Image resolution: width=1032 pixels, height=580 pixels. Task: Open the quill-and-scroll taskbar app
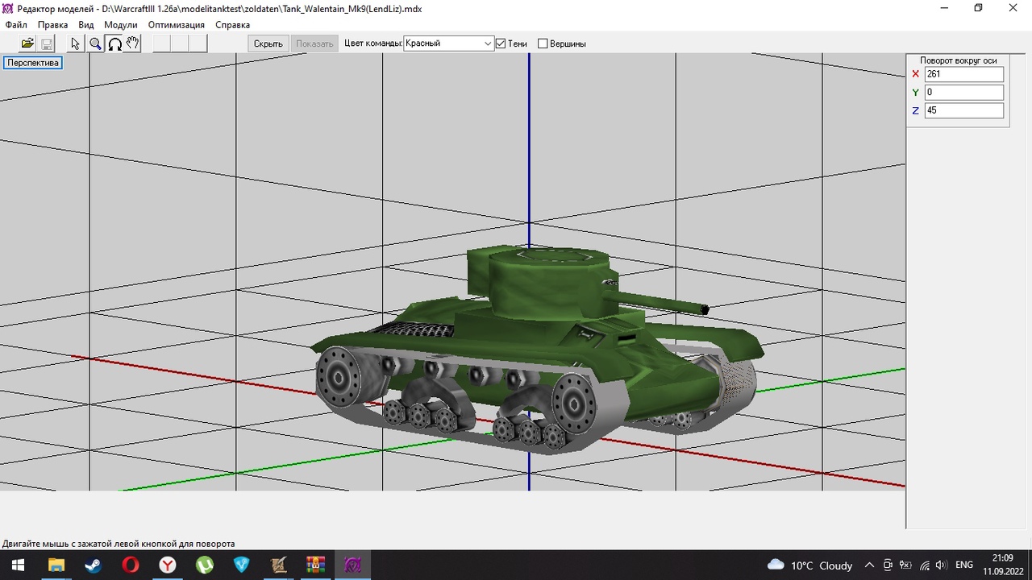278,565
